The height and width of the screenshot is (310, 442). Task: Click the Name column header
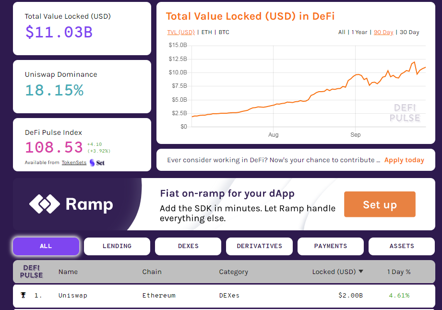coord(68,272)
